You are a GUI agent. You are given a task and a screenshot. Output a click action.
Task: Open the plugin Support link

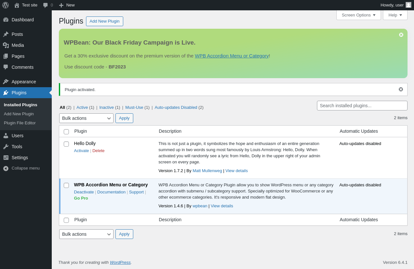[136, 192]
